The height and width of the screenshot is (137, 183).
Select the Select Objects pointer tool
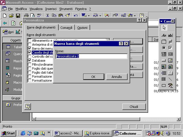point(164,28)
